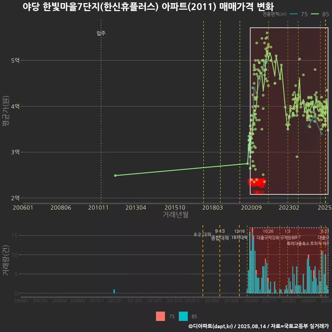Click the '10·26' policy date annotation
Image resolution: width=332 pixels, height=332 pixels.
268,231
